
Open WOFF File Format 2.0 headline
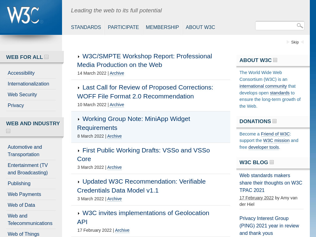pyautogui.click(x=145, y=92)
